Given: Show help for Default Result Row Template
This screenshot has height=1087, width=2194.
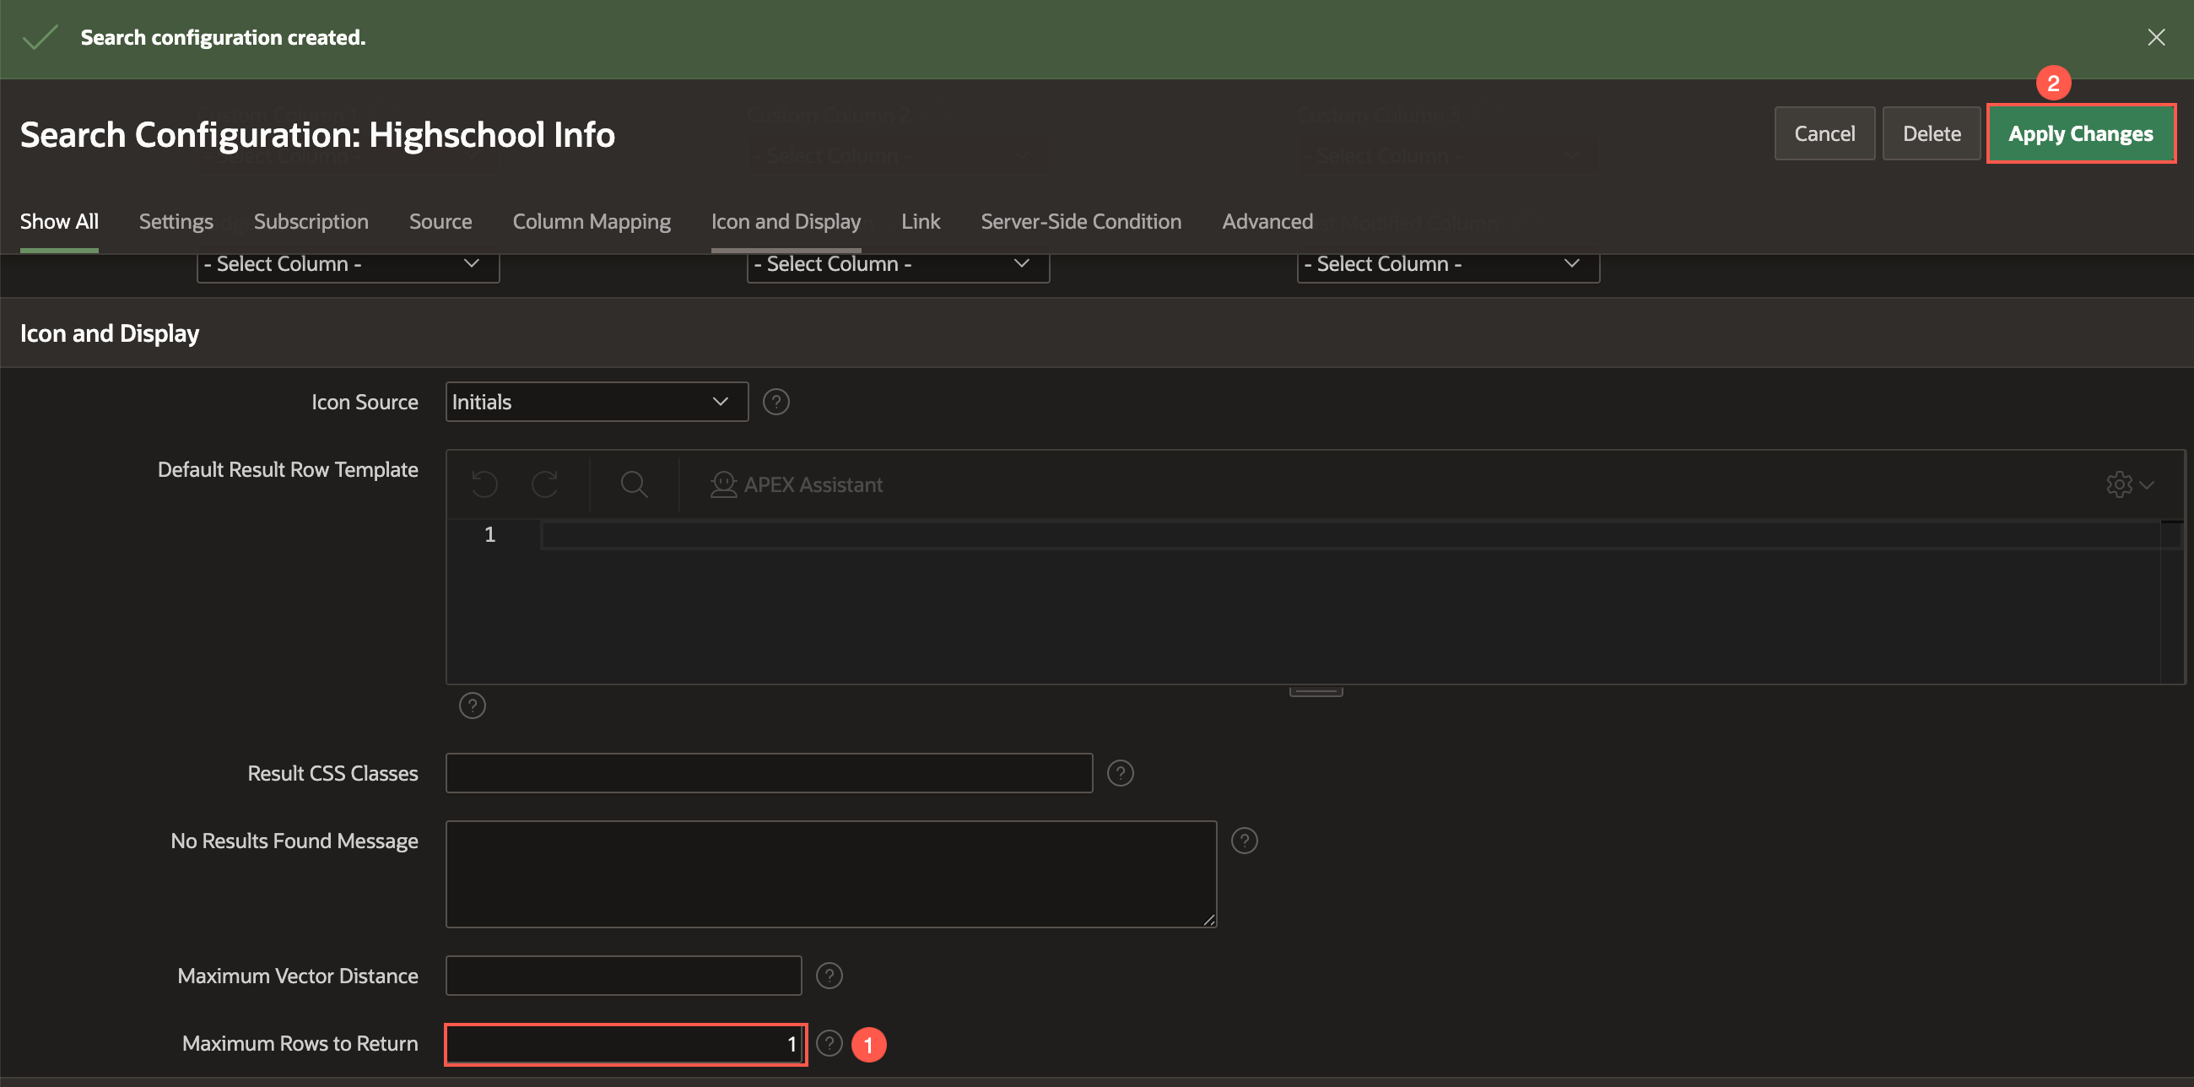Looking at the screenshot, I should coord(472,706).
